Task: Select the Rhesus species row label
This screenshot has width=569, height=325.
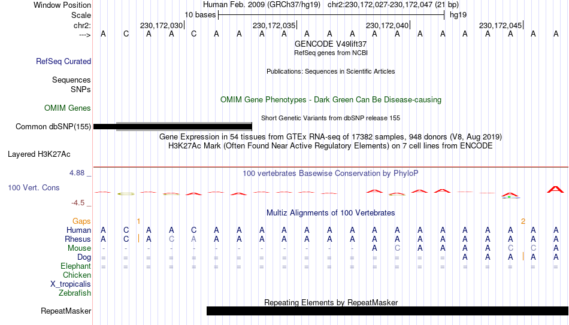Action: click(x=78, y=239)
